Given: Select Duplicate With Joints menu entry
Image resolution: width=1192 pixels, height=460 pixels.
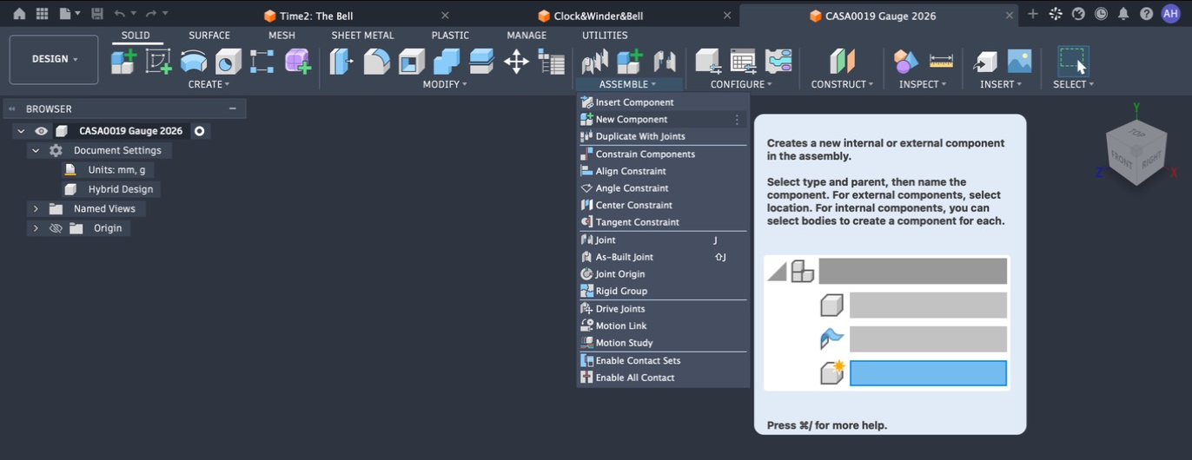Looking at the screenshot, I should click(662, 136).
